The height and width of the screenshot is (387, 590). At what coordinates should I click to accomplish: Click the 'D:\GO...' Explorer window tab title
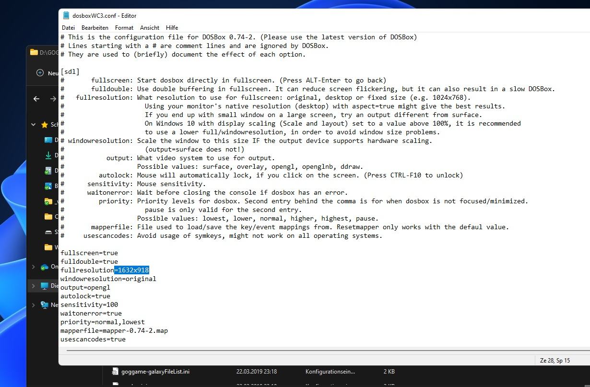pyautogui.click(x=48, y=52)
